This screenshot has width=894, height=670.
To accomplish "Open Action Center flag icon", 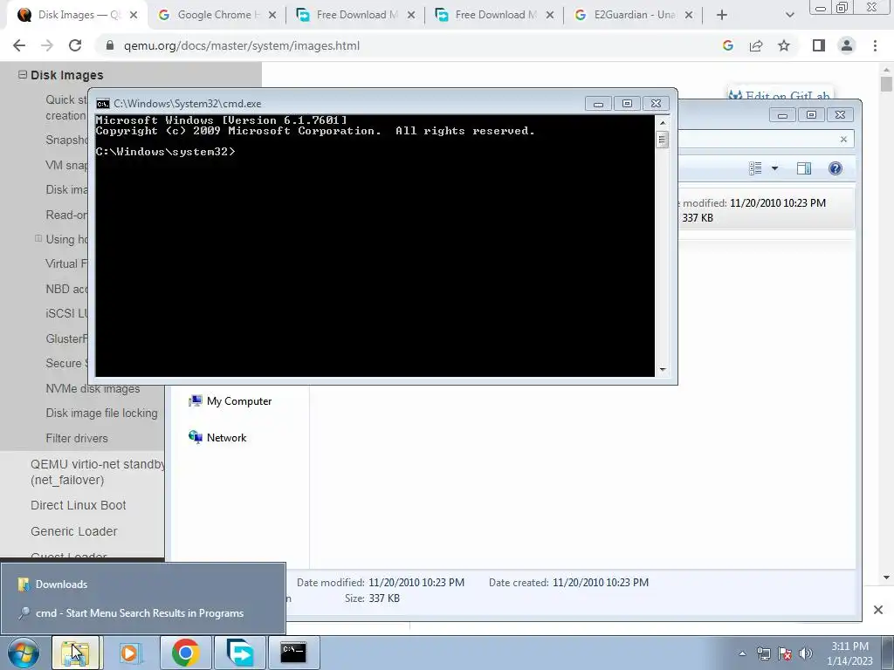I will (x=785, y=653).
